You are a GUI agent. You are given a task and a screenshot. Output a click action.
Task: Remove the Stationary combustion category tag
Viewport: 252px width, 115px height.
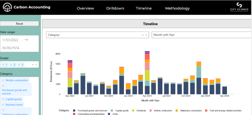3,110
